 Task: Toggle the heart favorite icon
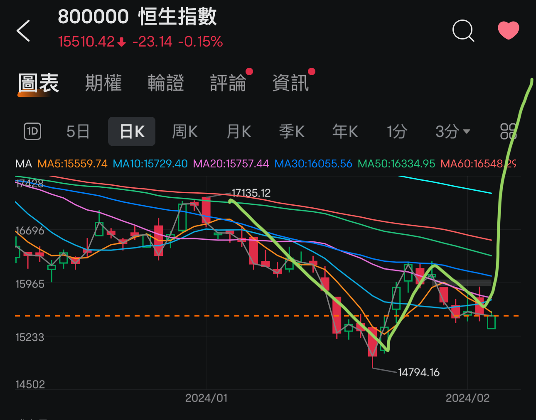pyautogui.click(x=509, y=30)
